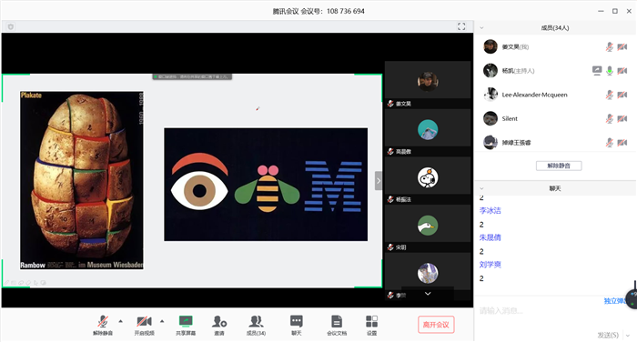Open the 设置 settings icon
Screen dimensions: 637x342
click(x=371, y=325)
